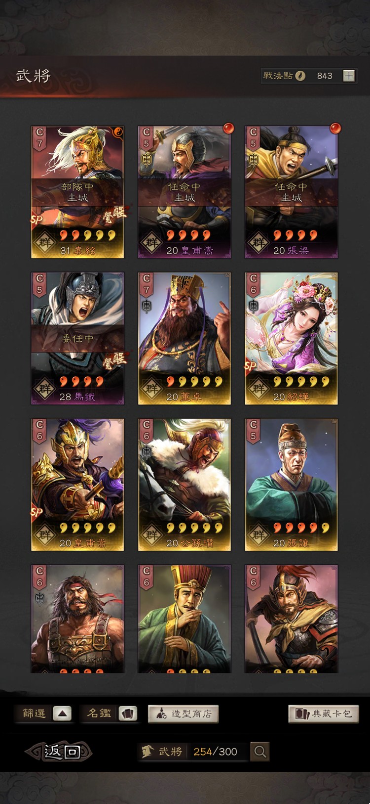Open the 篩選 filter label
The image size is (370, 804).
(x=34, y=714)
